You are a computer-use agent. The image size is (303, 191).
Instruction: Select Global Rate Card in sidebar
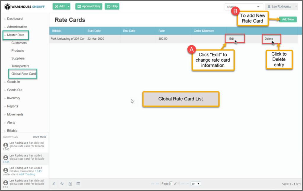pyautogui.click(x=23, y=74)
